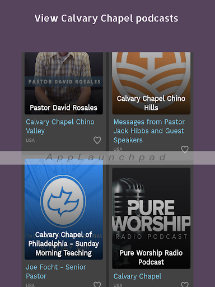215x287 pixels.
Task: Open Pure Worship Radio Podcast microphone artwork
Action: 151,218
